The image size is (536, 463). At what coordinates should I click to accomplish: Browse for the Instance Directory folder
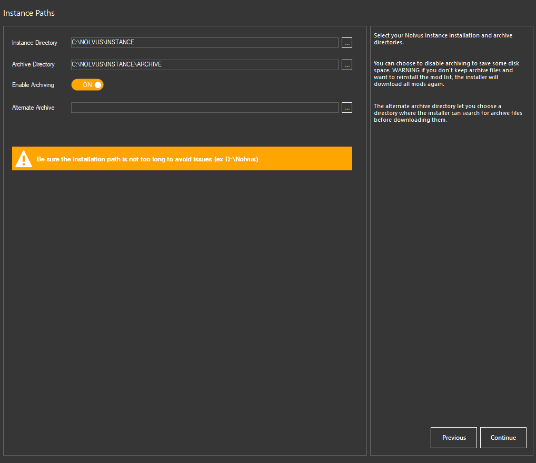pos(346,43)
